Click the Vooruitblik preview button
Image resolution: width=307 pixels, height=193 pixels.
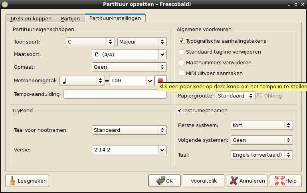pos(204,181)
